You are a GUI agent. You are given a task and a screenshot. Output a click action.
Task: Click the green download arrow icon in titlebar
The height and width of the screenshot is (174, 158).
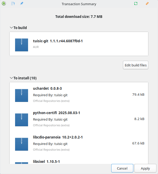pos(4,3)
